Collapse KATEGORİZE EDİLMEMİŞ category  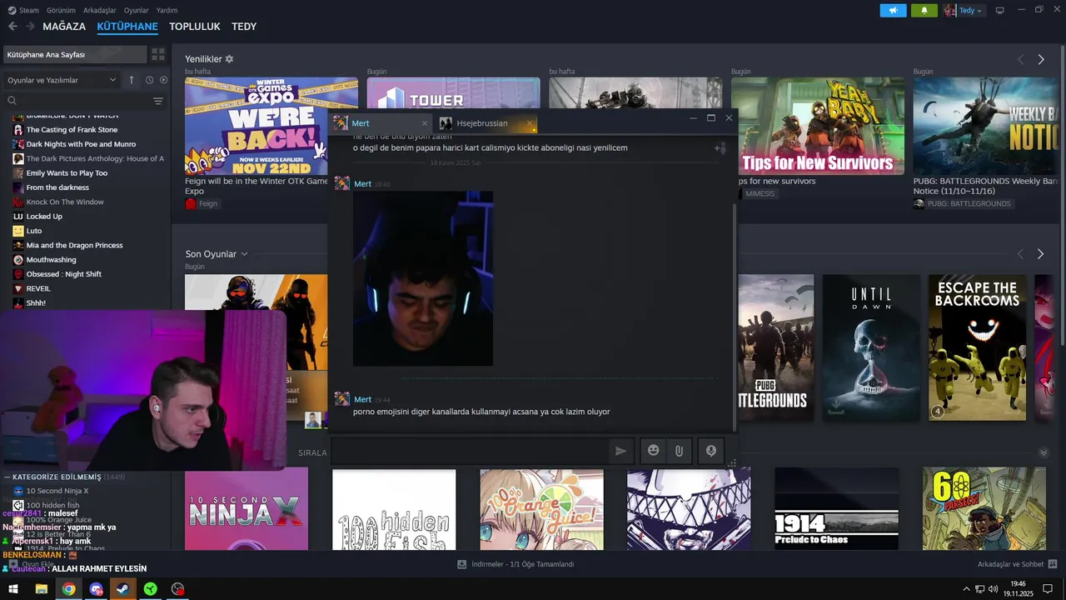coord(65,477)
